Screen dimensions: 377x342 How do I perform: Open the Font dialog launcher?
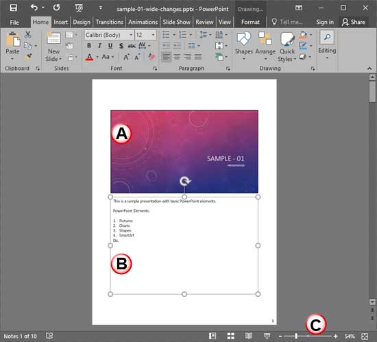tap(155, 69)
